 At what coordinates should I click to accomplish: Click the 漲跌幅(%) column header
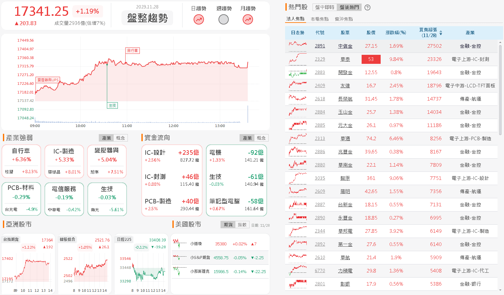[396, 33]
